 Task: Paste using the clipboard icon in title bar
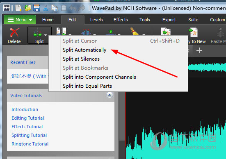pos(64,8)
